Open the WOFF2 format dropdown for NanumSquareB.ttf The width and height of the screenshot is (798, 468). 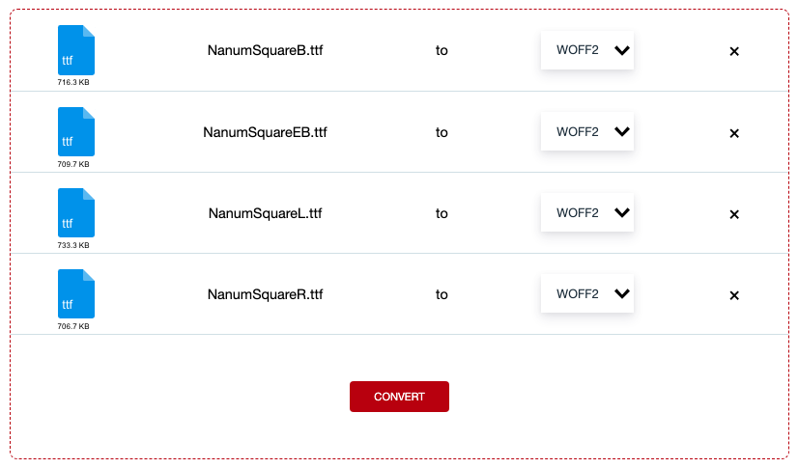point(587,50)
